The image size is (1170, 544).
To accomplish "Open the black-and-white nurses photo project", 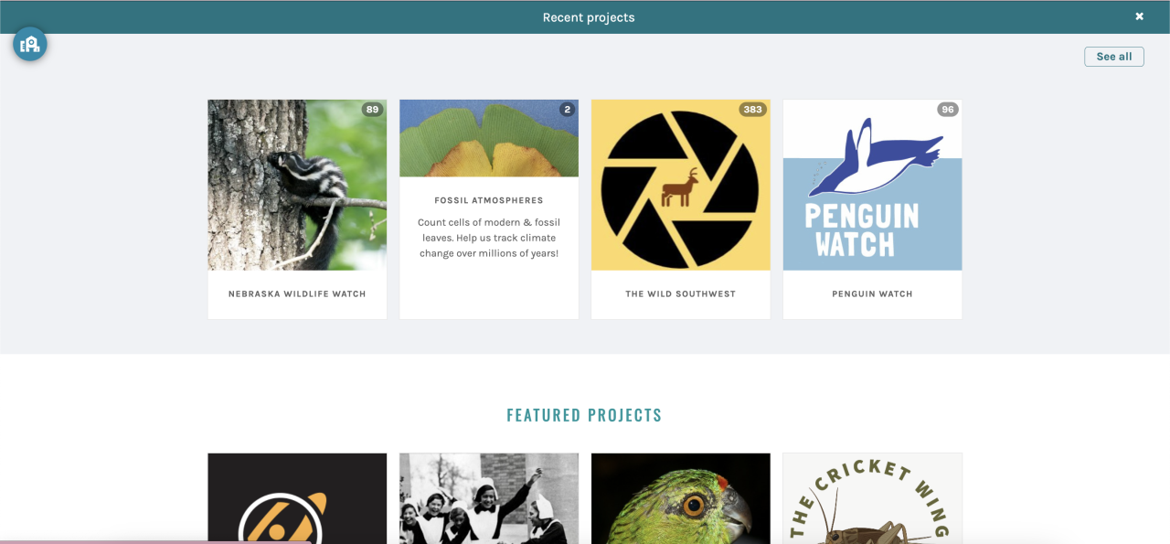I will 489,498.
